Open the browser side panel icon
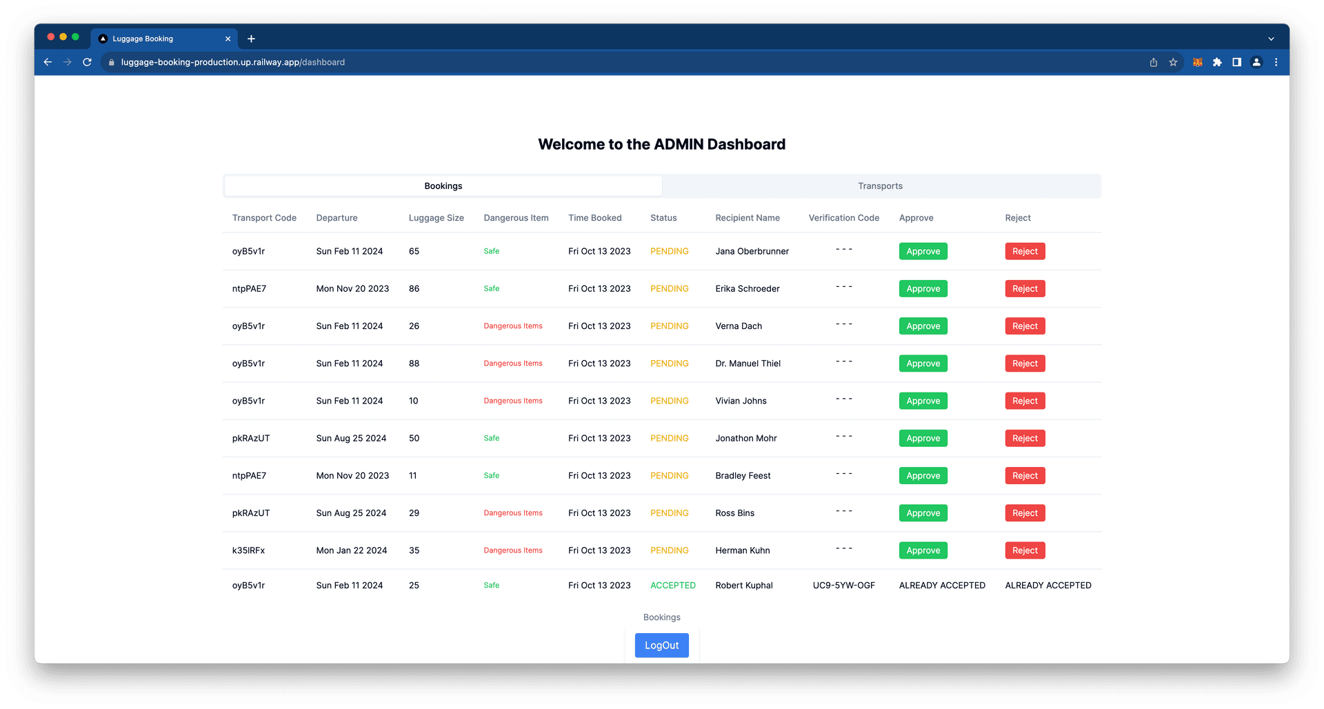 tap(1236, 62)
